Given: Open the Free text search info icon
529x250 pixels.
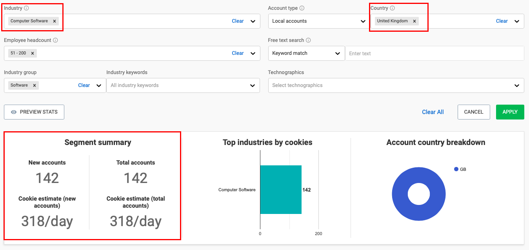Looking at the screenshot, I should (x=308, y=40).
